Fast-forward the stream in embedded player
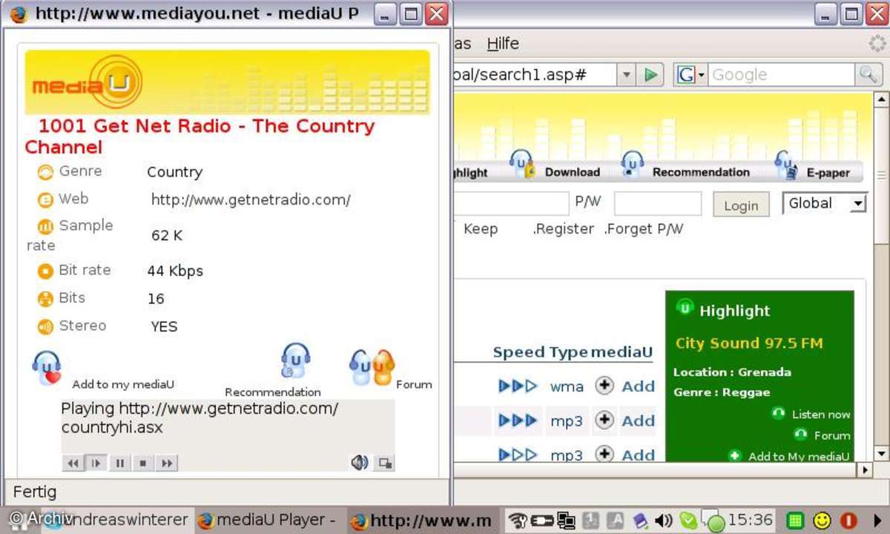Screen dimensions: 890x534 pos(167,463)
